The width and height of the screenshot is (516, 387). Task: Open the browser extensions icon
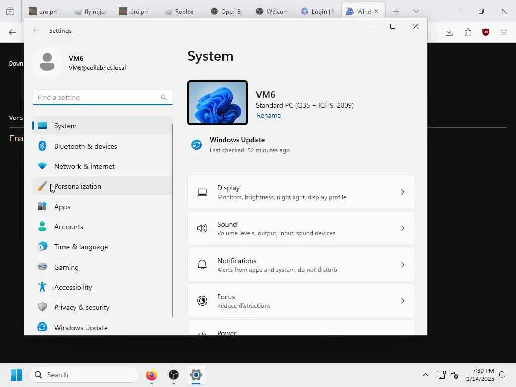point(468,32)
